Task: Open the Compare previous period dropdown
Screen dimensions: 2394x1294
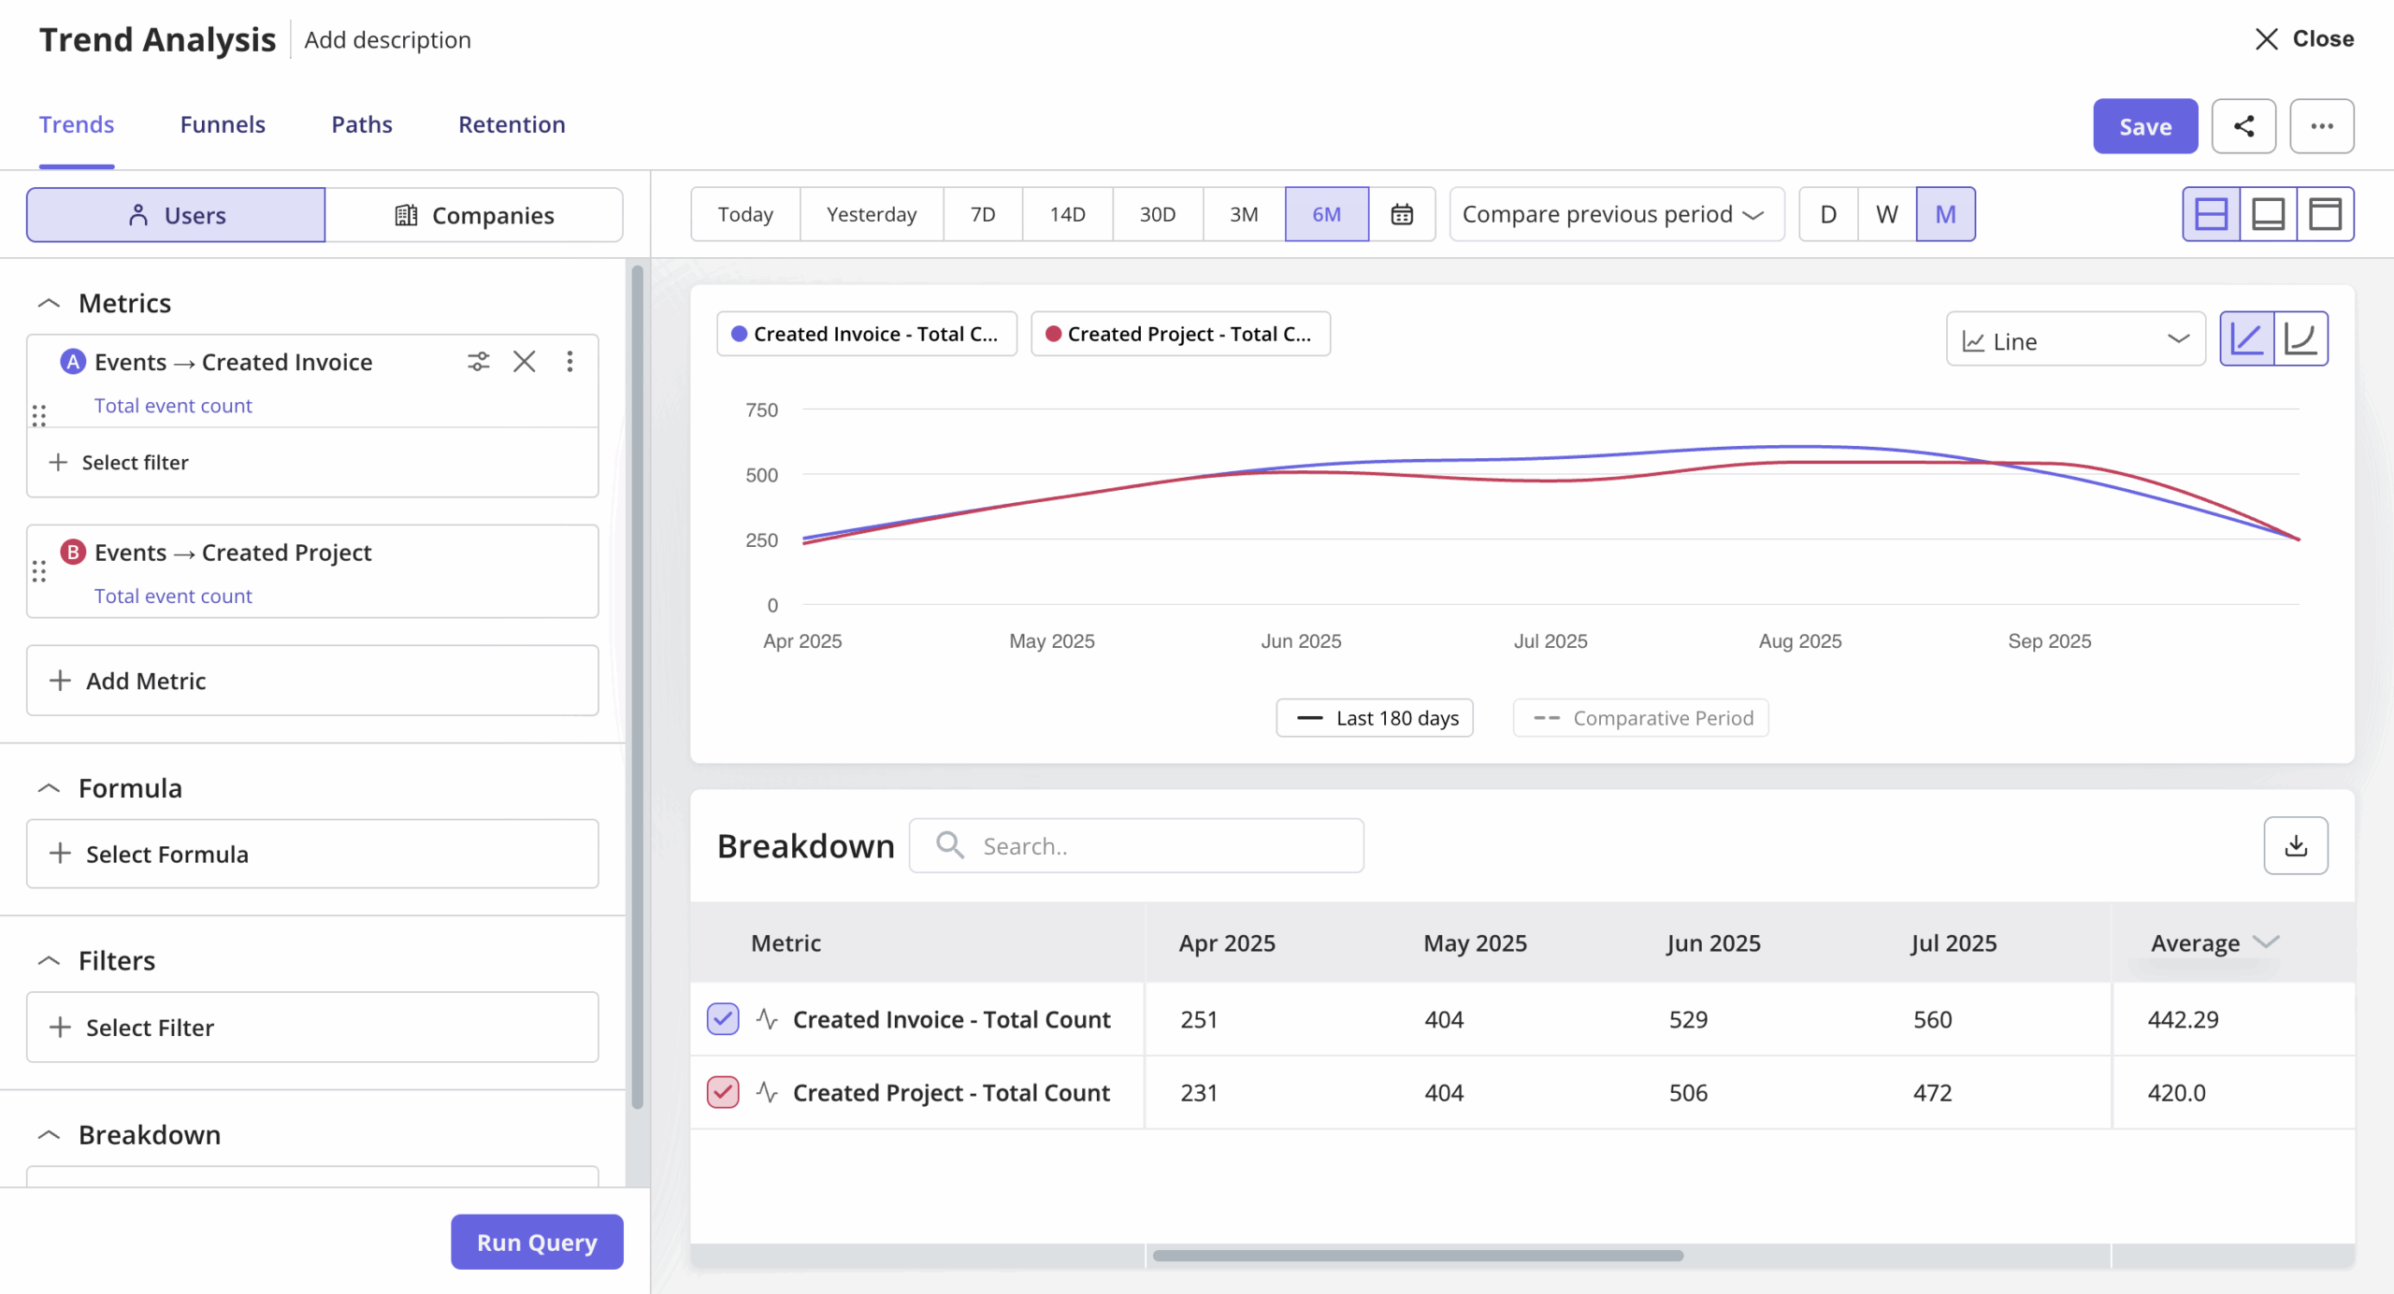Action: tap(1616, 214)
